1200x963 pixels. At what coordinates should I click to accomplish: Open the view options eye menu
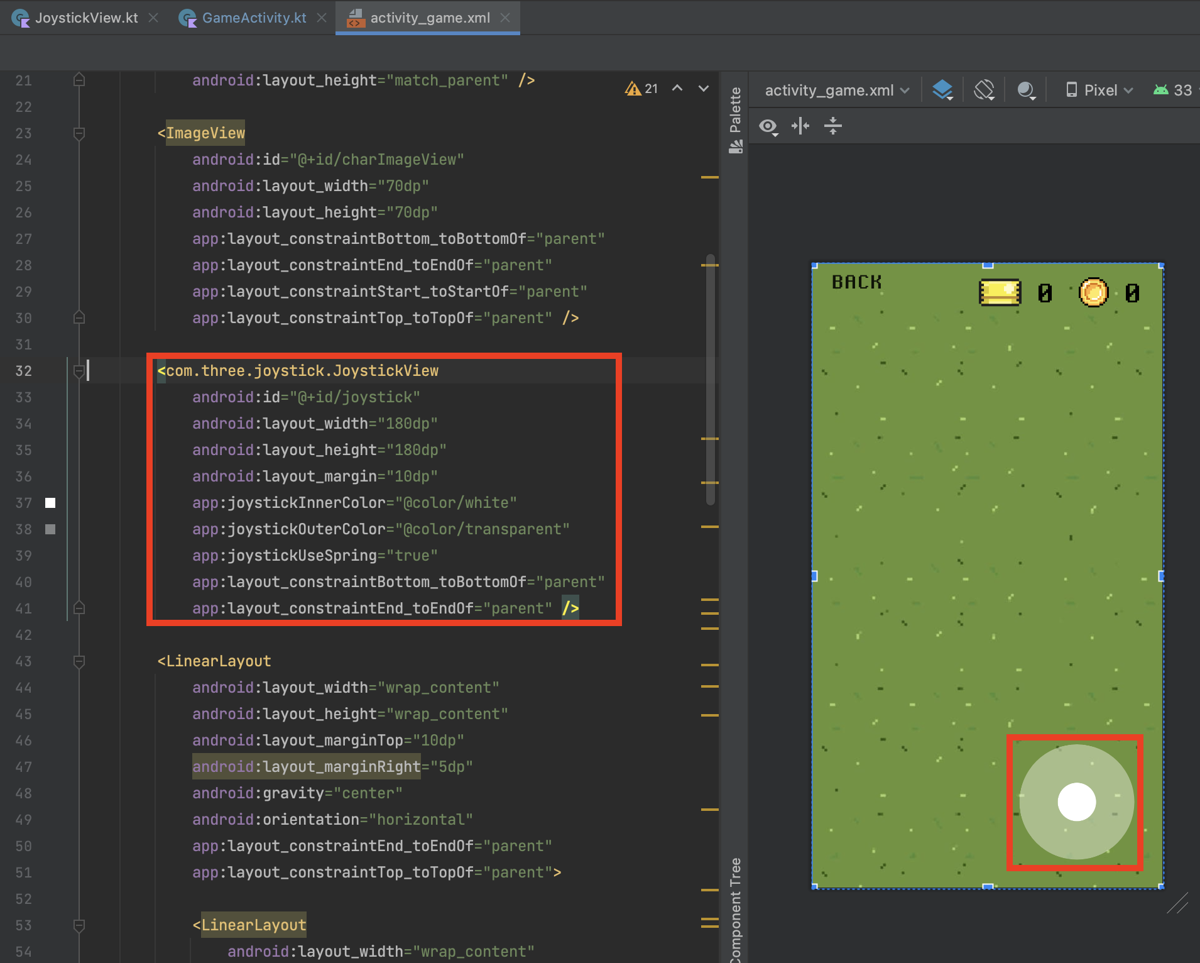(x=768, y=126)
